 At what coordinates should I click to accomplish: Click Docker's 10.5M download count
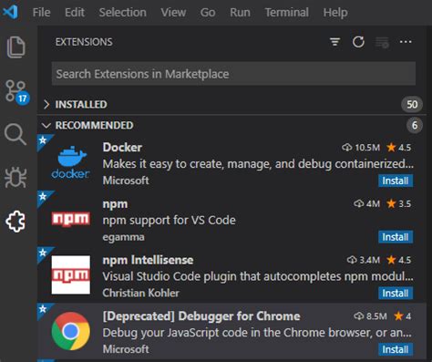point(361,148)
